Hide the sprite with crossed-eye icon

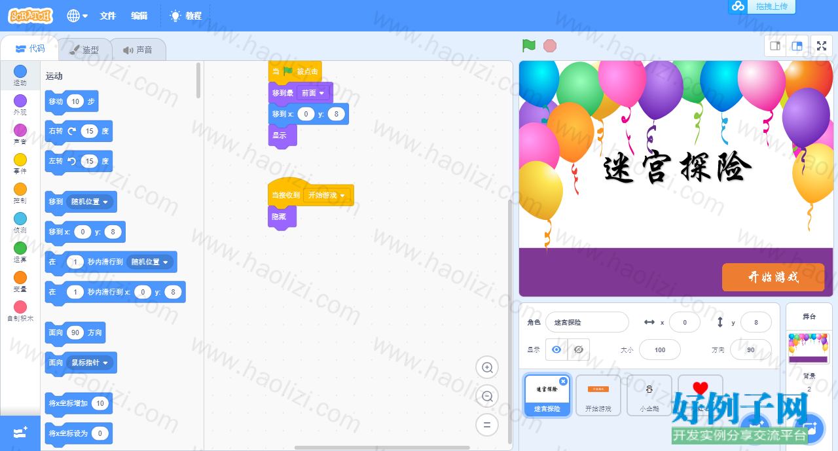coord(579,350)
